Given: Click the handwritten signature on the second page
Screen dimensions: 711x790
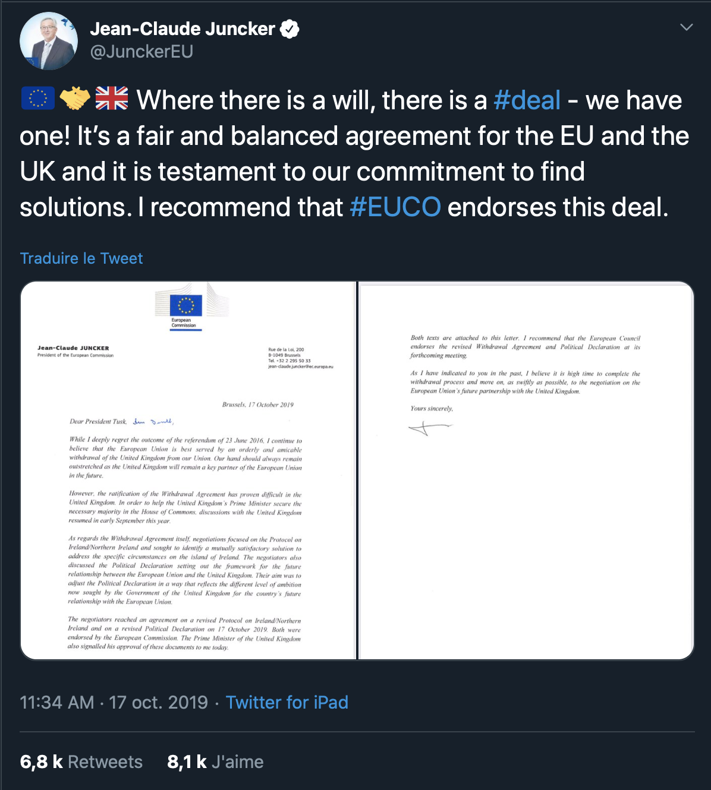Looking at the screenshot, I should (430, 427).
